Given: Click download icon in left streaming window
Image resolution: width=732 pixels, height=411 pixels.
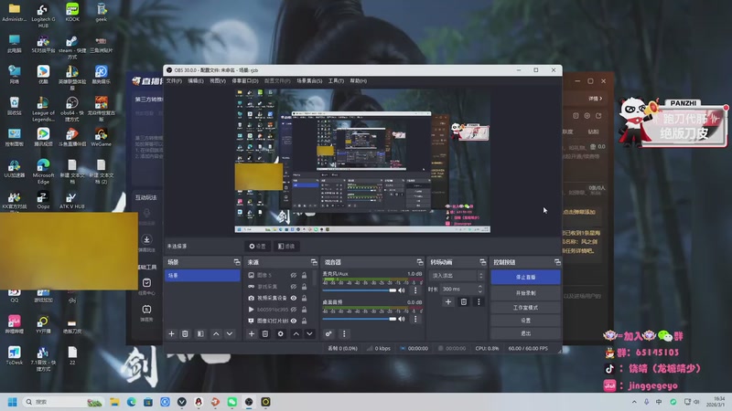Looking at the screenshot, I should tap(146, 239).
